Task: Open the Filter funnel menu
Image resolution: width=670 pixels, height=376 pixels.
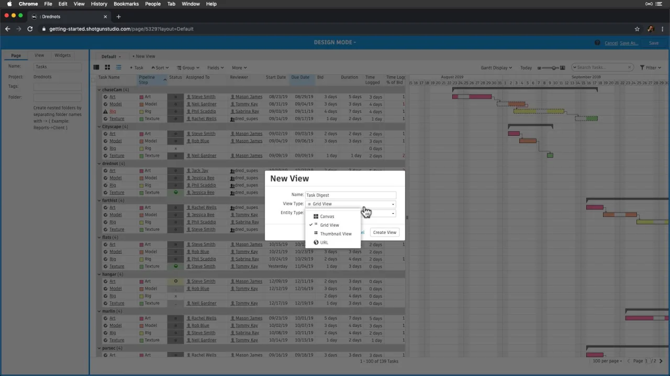Action: (650, 68)
